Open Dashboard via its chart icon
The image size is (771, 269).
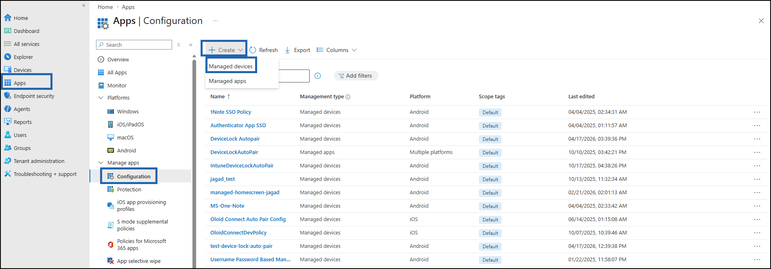pos(8,31)
